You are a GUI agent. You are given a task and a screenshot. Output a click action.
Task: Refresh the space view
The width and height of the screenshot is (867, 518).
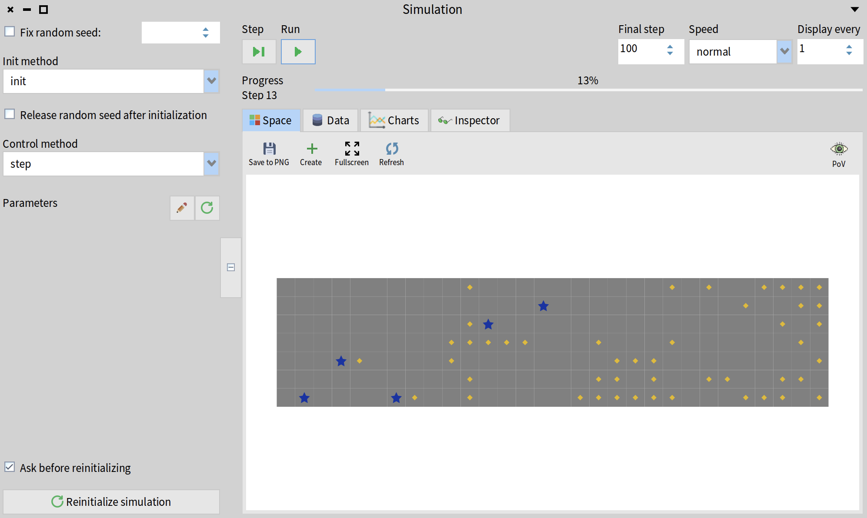[x=391, y=149]
